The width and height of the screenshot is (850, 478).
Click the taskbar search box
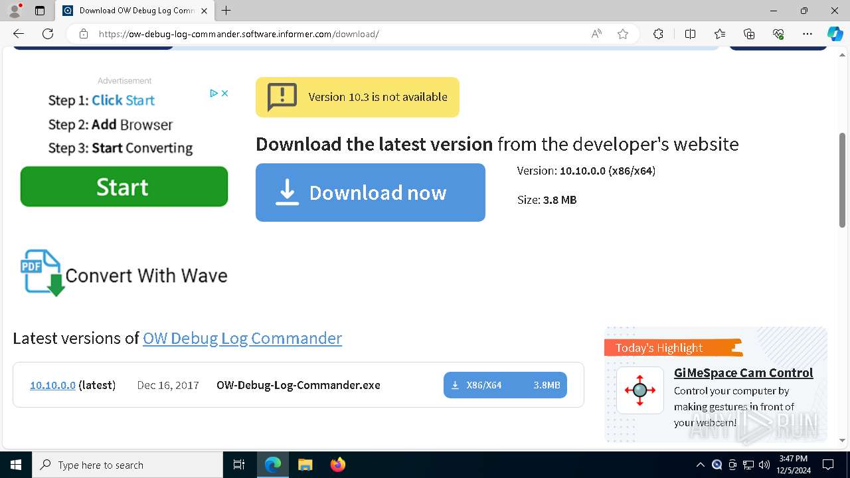pos(127,465)
